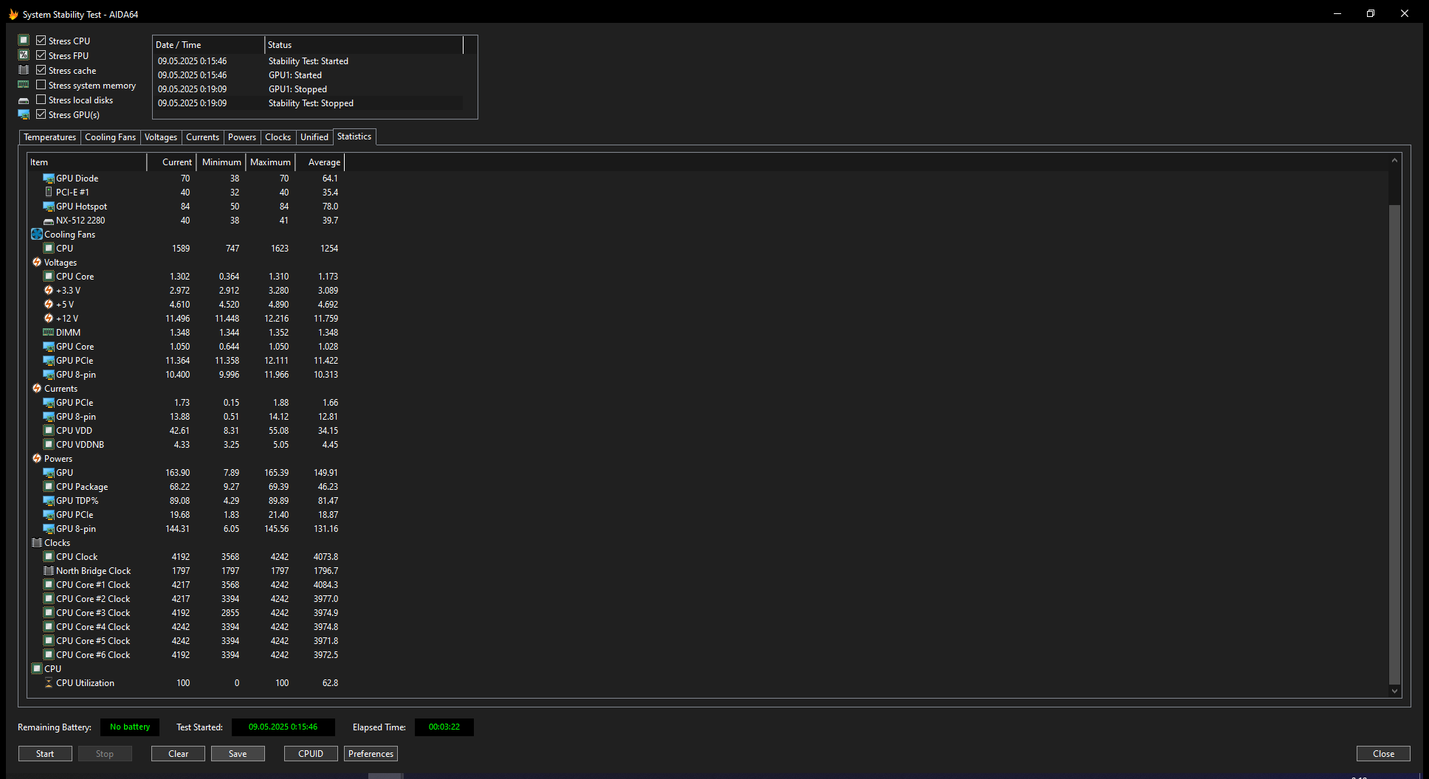The image size is (1429, 779).
Task: Enable the Stress system memory checkbox
Action: point(41,85)
